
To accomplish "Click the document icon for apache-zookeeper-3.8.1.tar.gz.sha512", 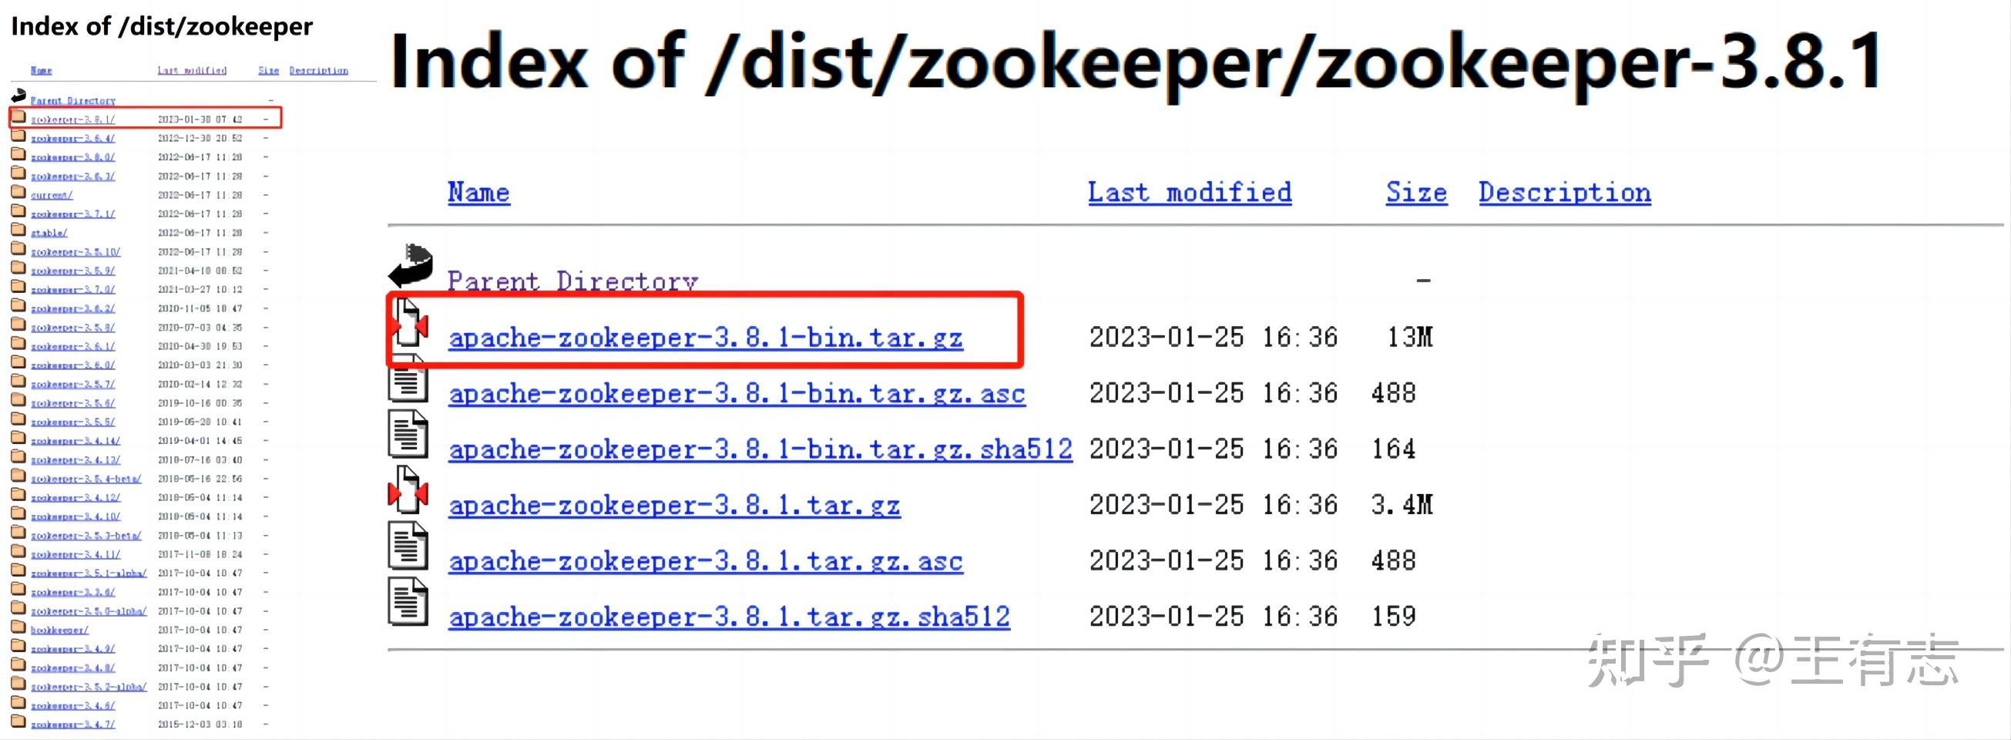I will click(x=408, y=602).
